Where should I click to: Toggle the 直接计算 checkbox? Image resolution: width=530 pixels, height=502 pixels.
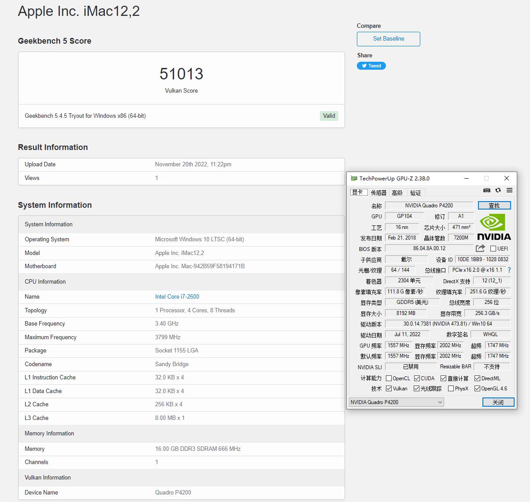[x=444, y=378]
